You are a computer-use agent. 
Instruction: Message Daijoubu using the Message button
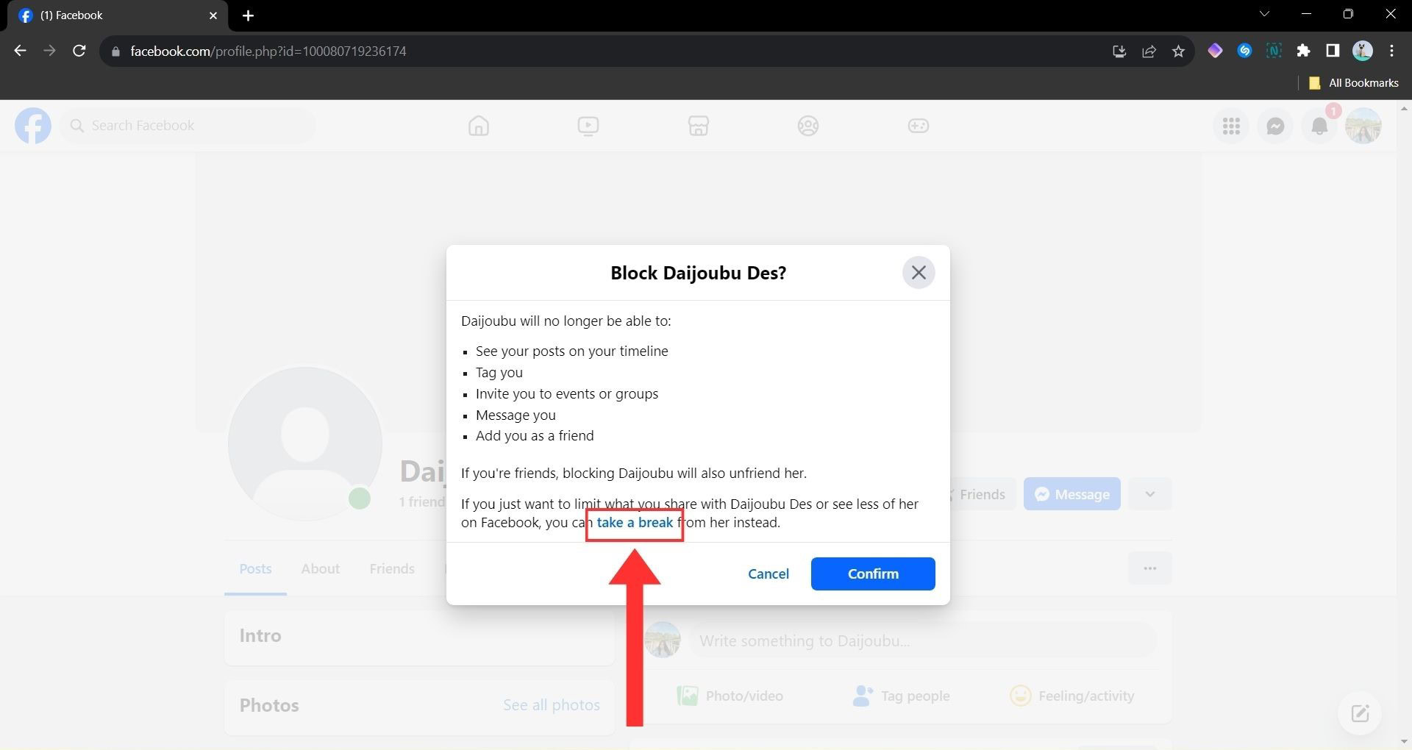[x=1072, y=494]
